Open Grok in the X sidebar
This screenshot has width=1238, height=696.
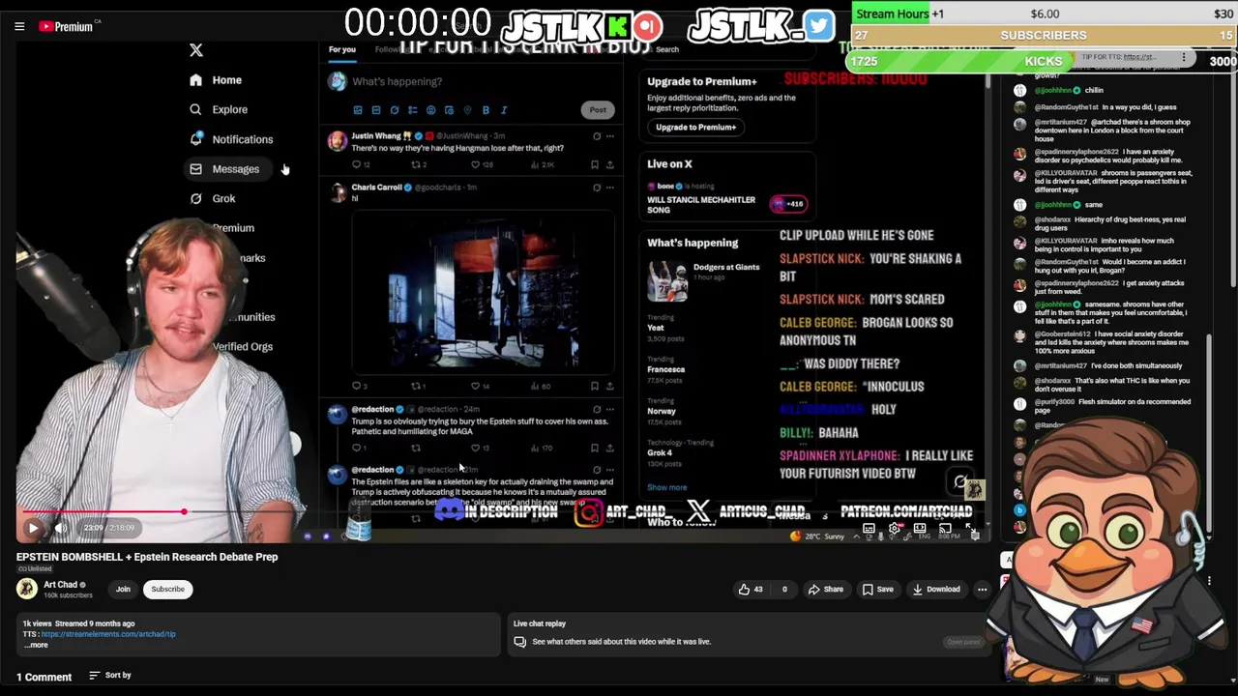212,198
